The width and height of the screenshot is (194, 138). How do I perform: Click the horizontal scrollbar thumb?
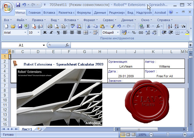tap(139, 129)
